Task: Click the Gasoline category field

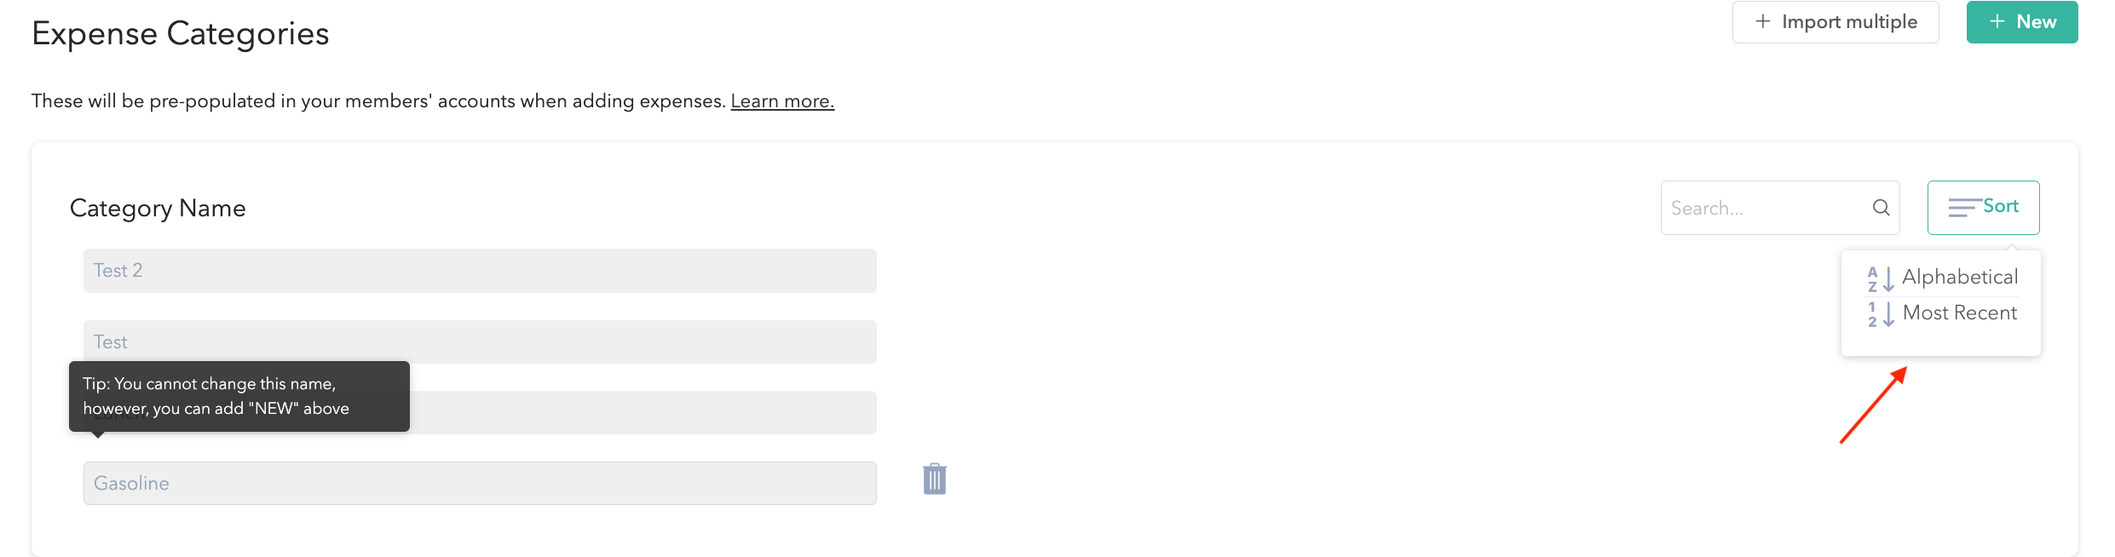Action: coord(480,483)
